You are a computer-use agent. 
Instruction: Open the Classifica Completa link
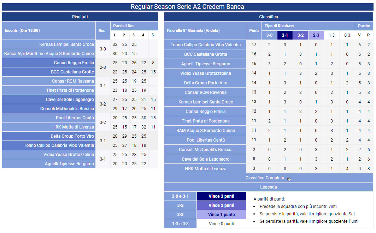click(x=265, y=178)
